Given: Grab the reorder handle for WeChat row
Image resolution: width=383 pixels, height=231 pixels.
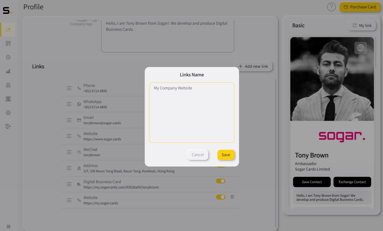Looking at the screenshot, I should click(69, 152).
